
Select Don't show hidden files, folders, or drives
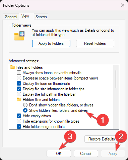[x=25, y=105]
